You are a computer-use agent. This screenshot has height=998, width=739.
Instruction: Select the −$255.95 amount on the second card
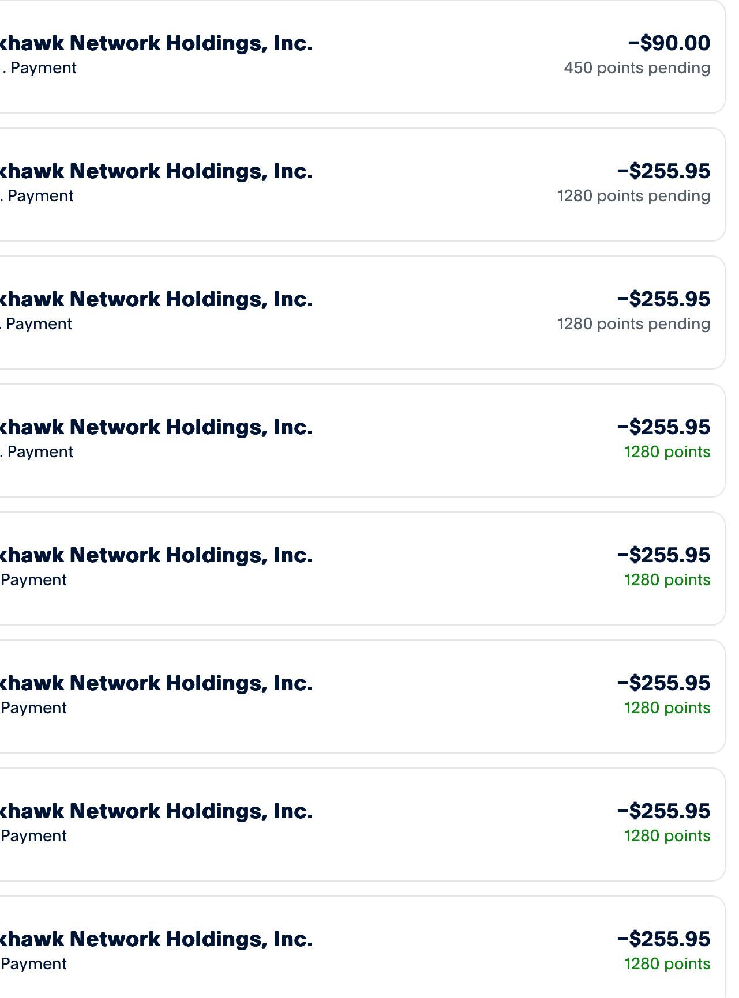tap(663, 171)
